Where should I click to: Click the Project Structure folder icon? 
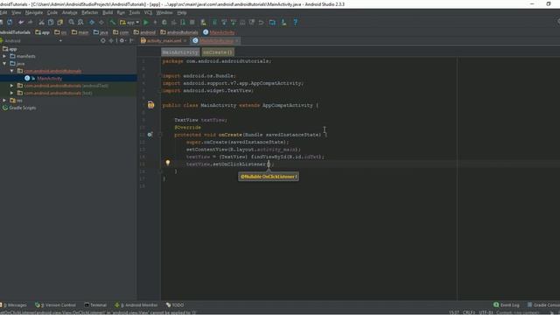[x=272, y=22]
